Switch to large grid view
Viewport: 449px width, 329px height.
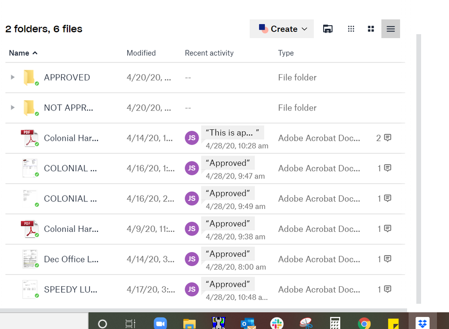[x=371, y=29]
